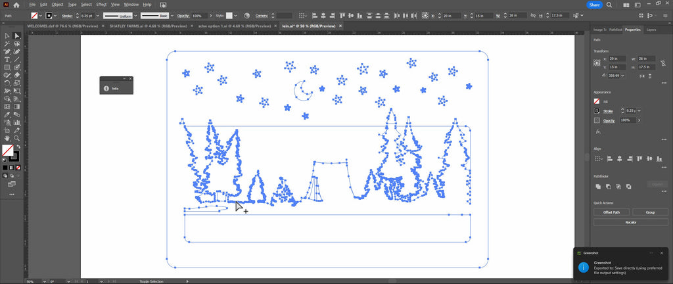Click the Stroke link in Appearance section

coord(608,111)
